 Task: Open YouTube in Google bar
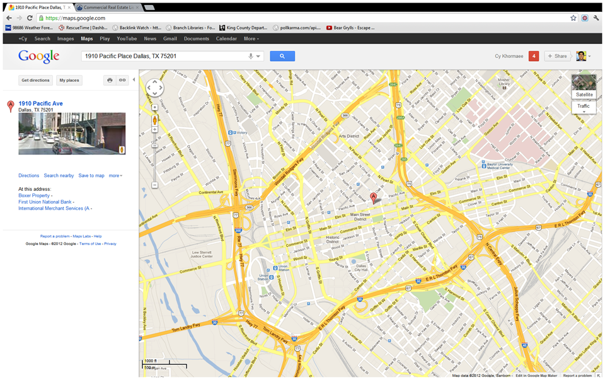[127, 38]
